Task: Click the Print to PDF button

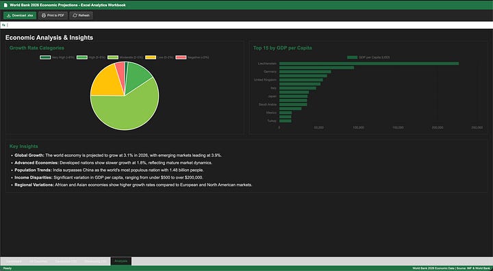Action: tap(53, 16)
